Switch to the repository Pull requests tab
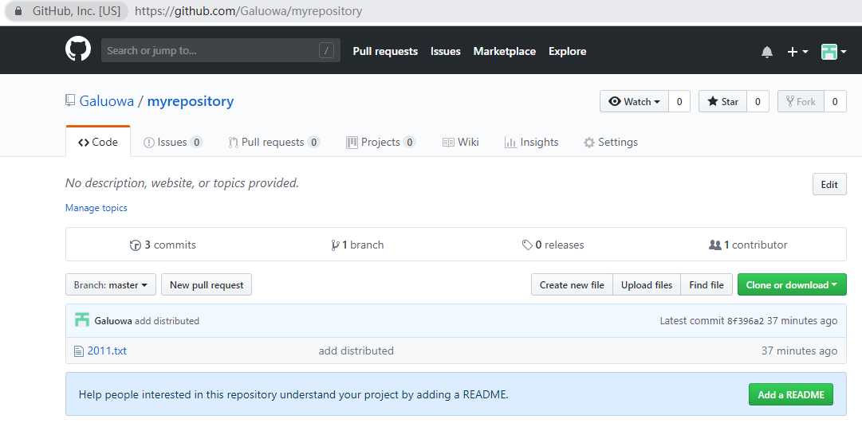Screen dimensions: 862x427 (274, 143)
